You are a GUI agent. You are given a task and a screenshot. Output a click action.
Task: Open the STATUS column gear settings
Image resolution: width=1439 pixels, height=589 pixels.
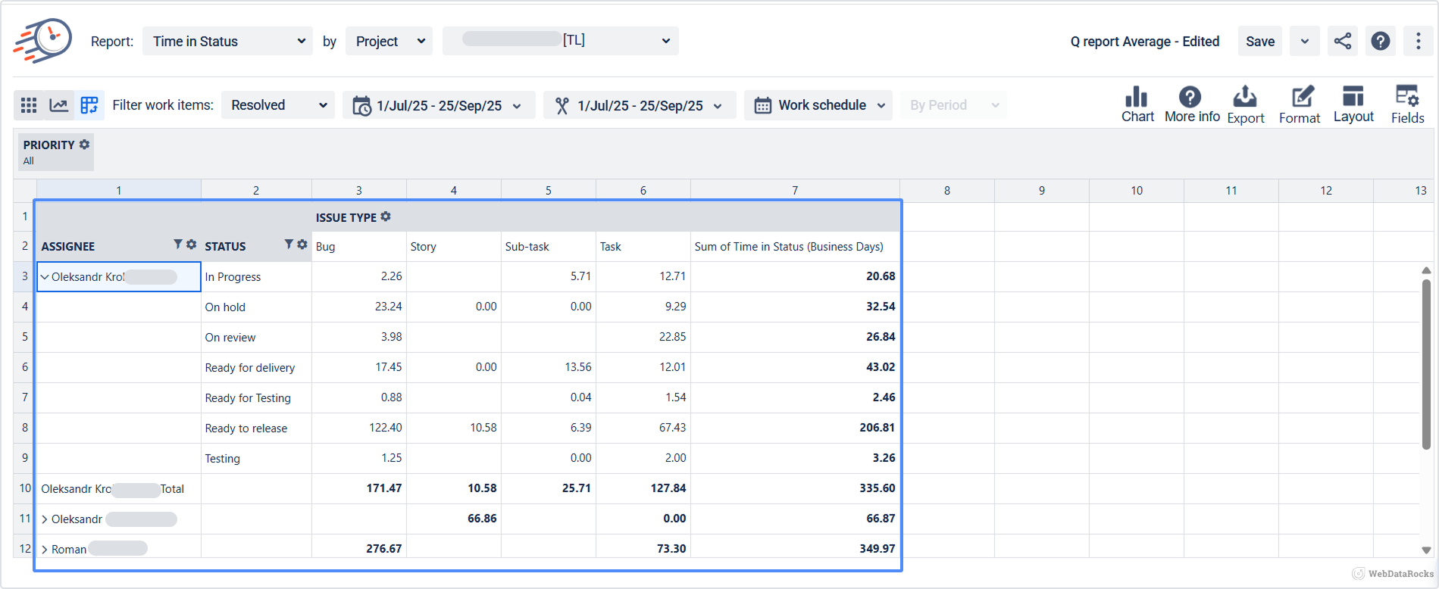click(302, 245)
